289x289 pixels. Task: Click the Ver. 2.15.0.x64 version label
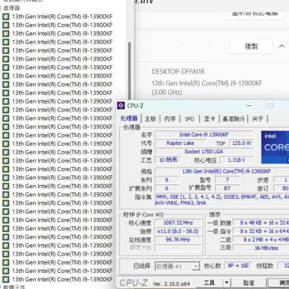pos(171,284)
